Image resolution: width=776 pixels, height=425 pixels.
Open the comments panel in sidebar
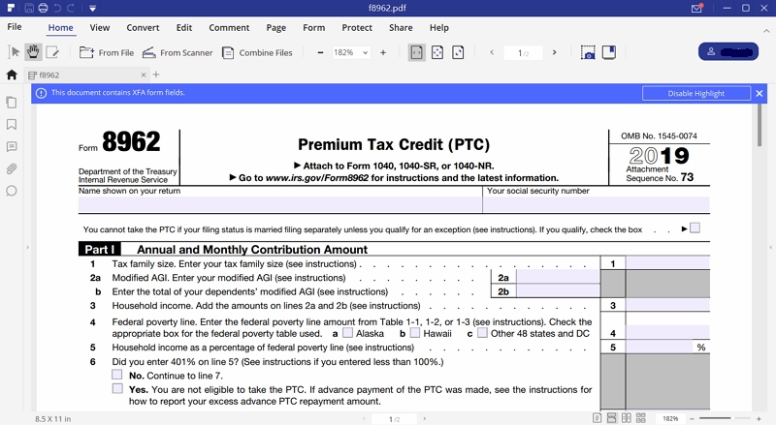tap(12, 147)
